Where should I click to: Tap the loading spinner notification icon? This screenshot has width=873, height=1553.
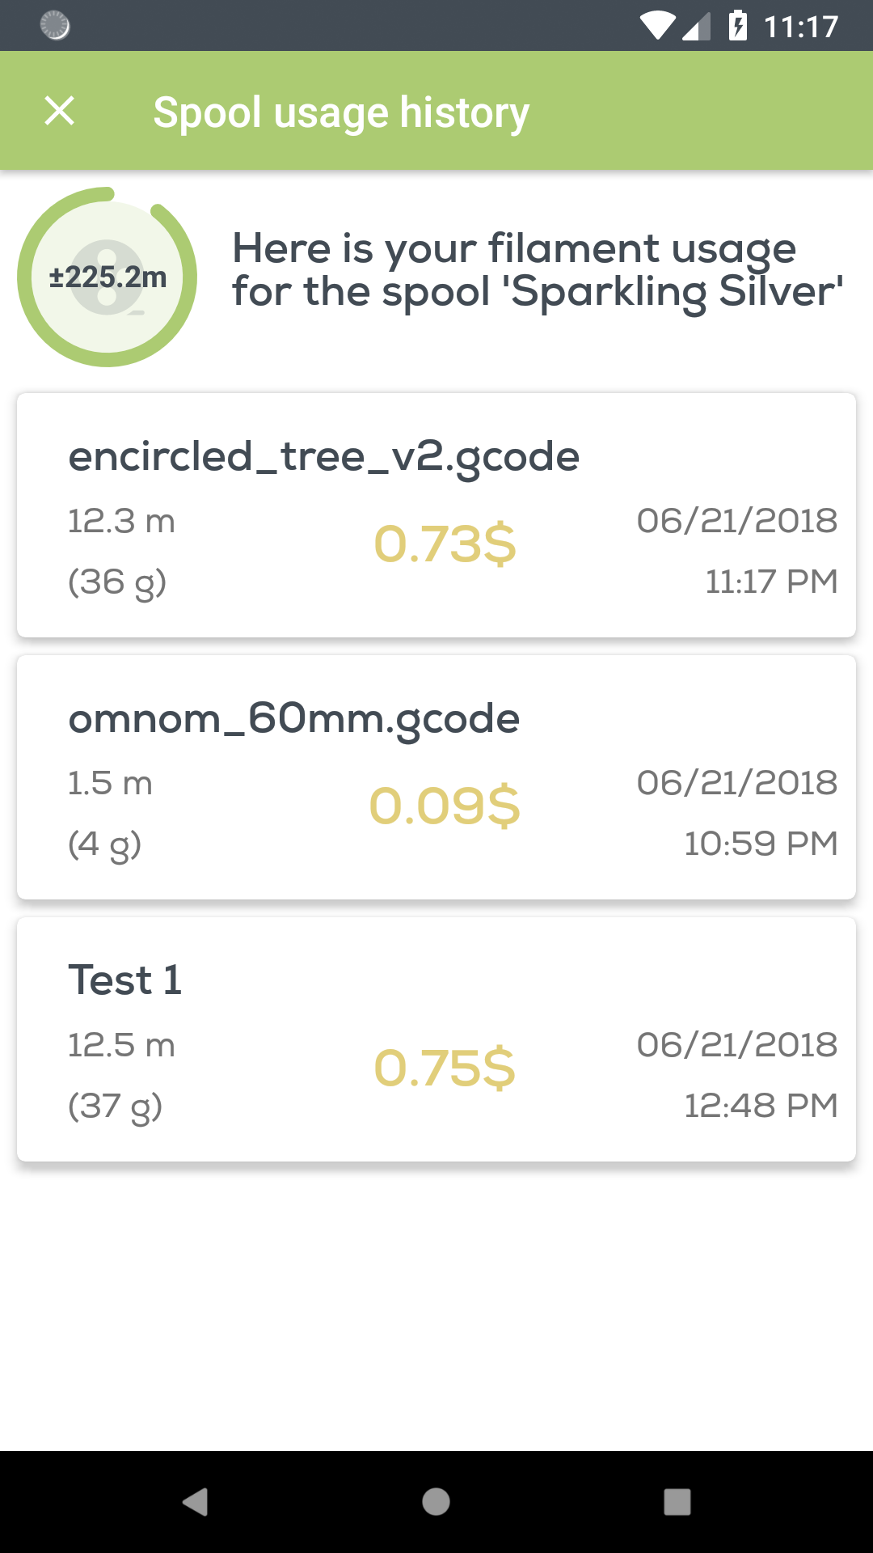pos(55,26)
